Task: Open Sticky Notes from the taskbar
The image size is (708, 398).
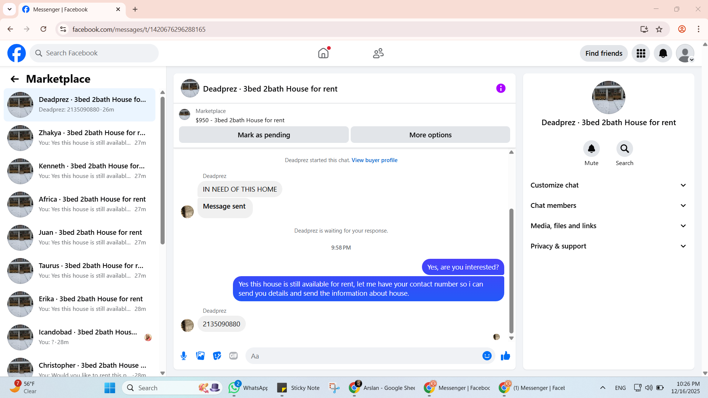Action: pos(298,388)
